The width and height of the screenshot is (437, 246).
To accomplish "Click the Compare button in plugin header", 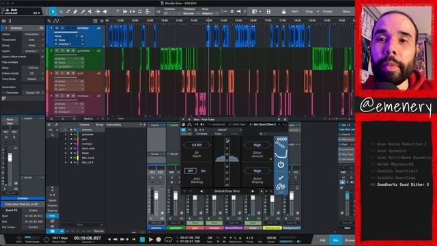I will pyautogui.click(x=201, y=134).
